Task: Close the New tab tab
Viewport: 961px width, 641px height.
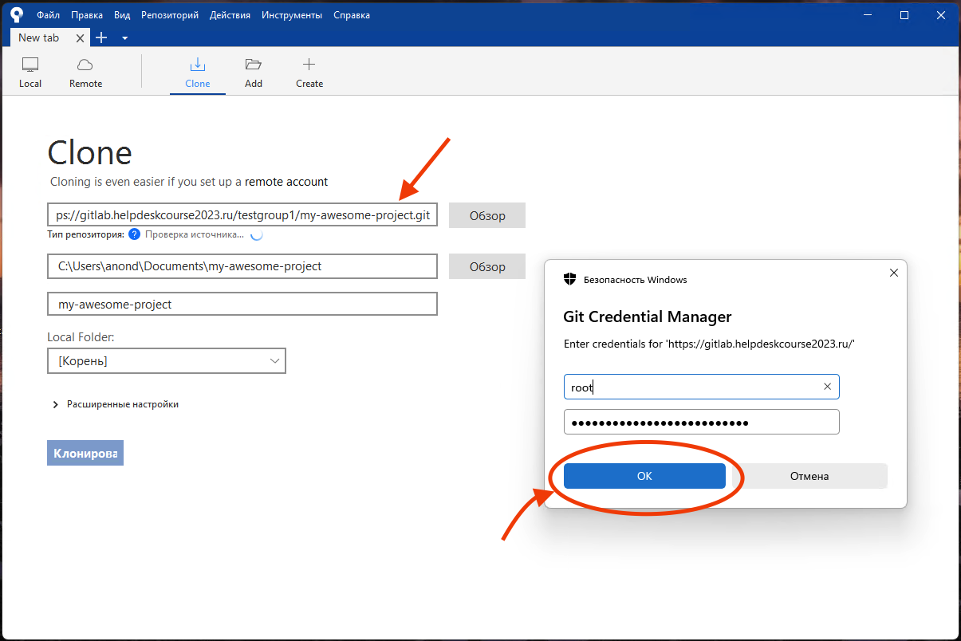Action: point(80,37)
